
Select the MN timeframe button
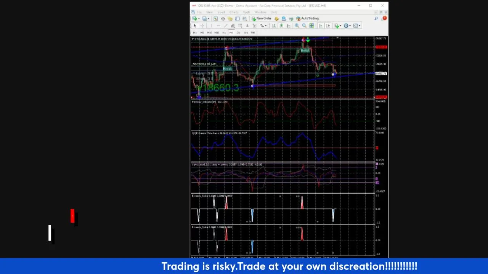point(253,33)
